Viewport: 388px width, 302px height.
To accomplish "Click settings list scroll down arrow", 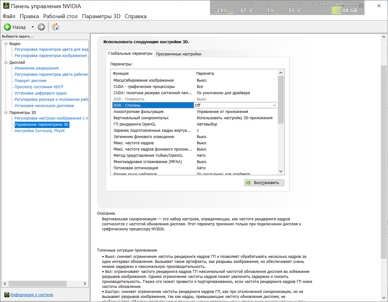I will coord(281,171).
